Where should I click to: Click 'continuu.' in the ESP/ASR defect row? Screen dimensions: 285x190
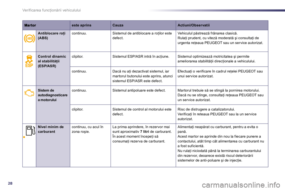79,71
